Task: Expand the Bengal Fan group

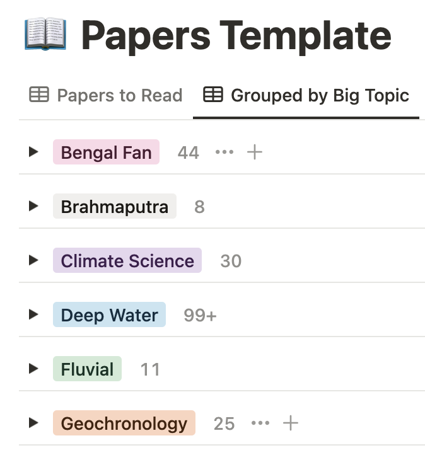Action: click(x=33, y=152)
